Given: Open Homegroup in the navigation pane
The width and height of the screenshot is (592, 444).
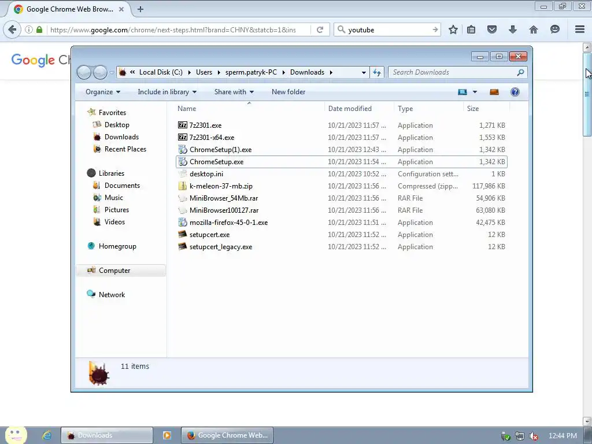Looking at the screenshot, I should tap(117, 246).
